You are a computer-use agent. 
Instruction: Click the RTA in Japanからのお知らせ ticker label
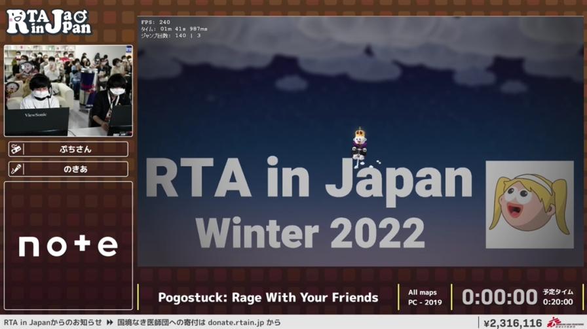[53, 322]
